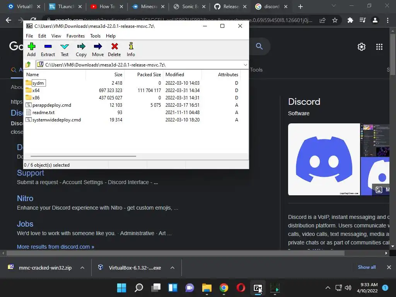396x297 pixels.
Task: Bookmark this page star icon
Action: point(335,20)
